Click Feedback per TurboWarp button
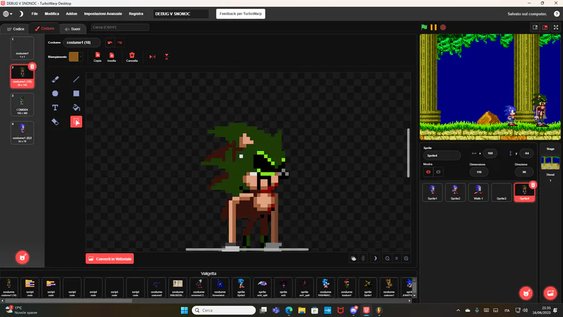The height and width of the screenshot is (317, 563). (241, 14)
